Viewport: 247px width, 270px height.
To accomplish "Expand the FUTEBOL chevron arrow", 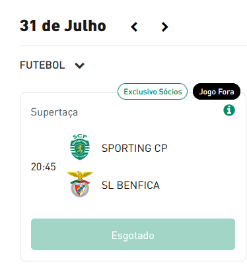I will [x=80, y=65].
